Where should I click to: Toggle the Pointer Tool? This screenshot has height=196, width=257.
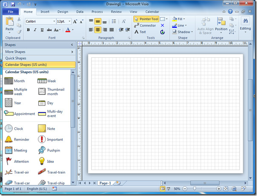coord(146,19)
